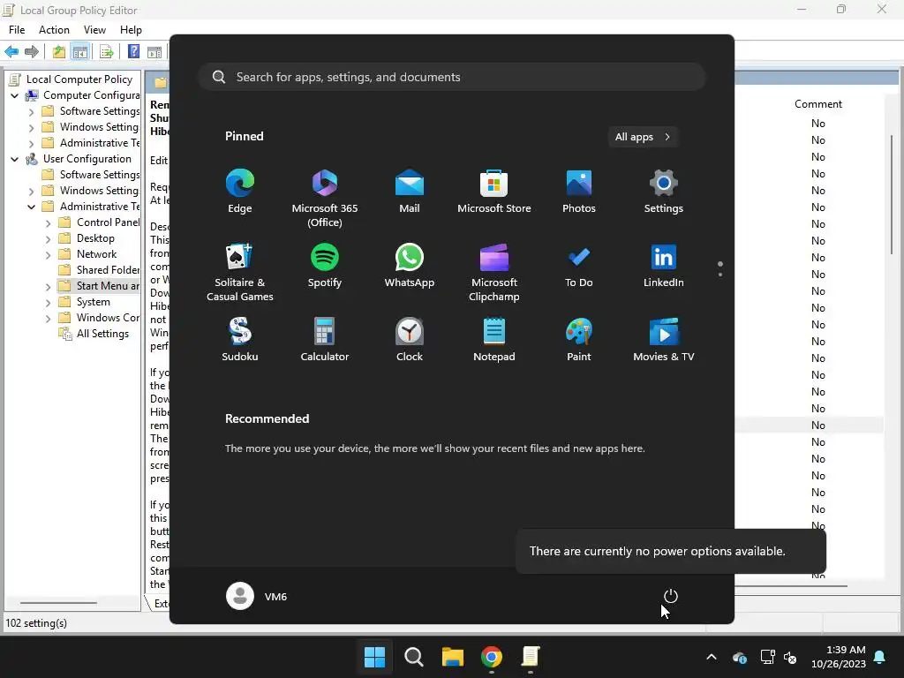
Task: Show hidden tray icons chevron
Action: pyautogui.click(x=712, y=657)
